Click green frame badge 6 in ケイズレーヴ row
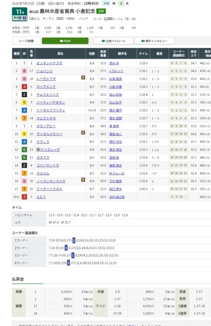This screenshot has height=326, width=211. (24, 150)
